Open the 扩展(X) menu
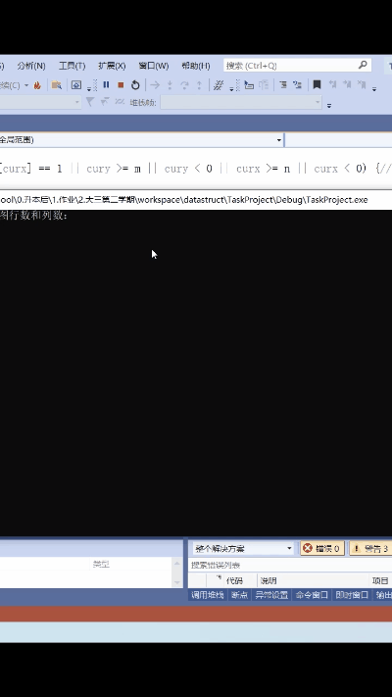The height and width of the screenshot is (697, 392). click(112, 66)
